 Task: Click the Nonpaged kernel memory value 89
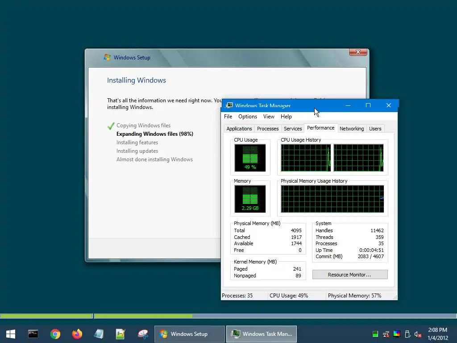[298, 276]
